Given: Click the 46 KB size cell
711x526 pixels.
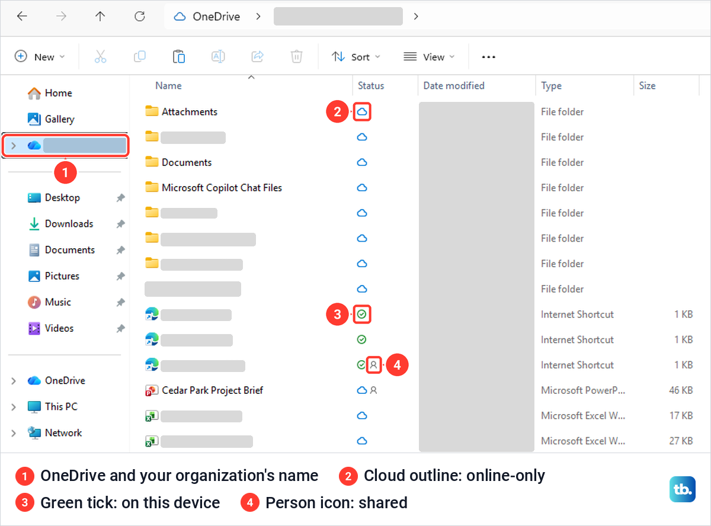Looking at the screenshot, I should pyautogui.click(x=681, y=390).
